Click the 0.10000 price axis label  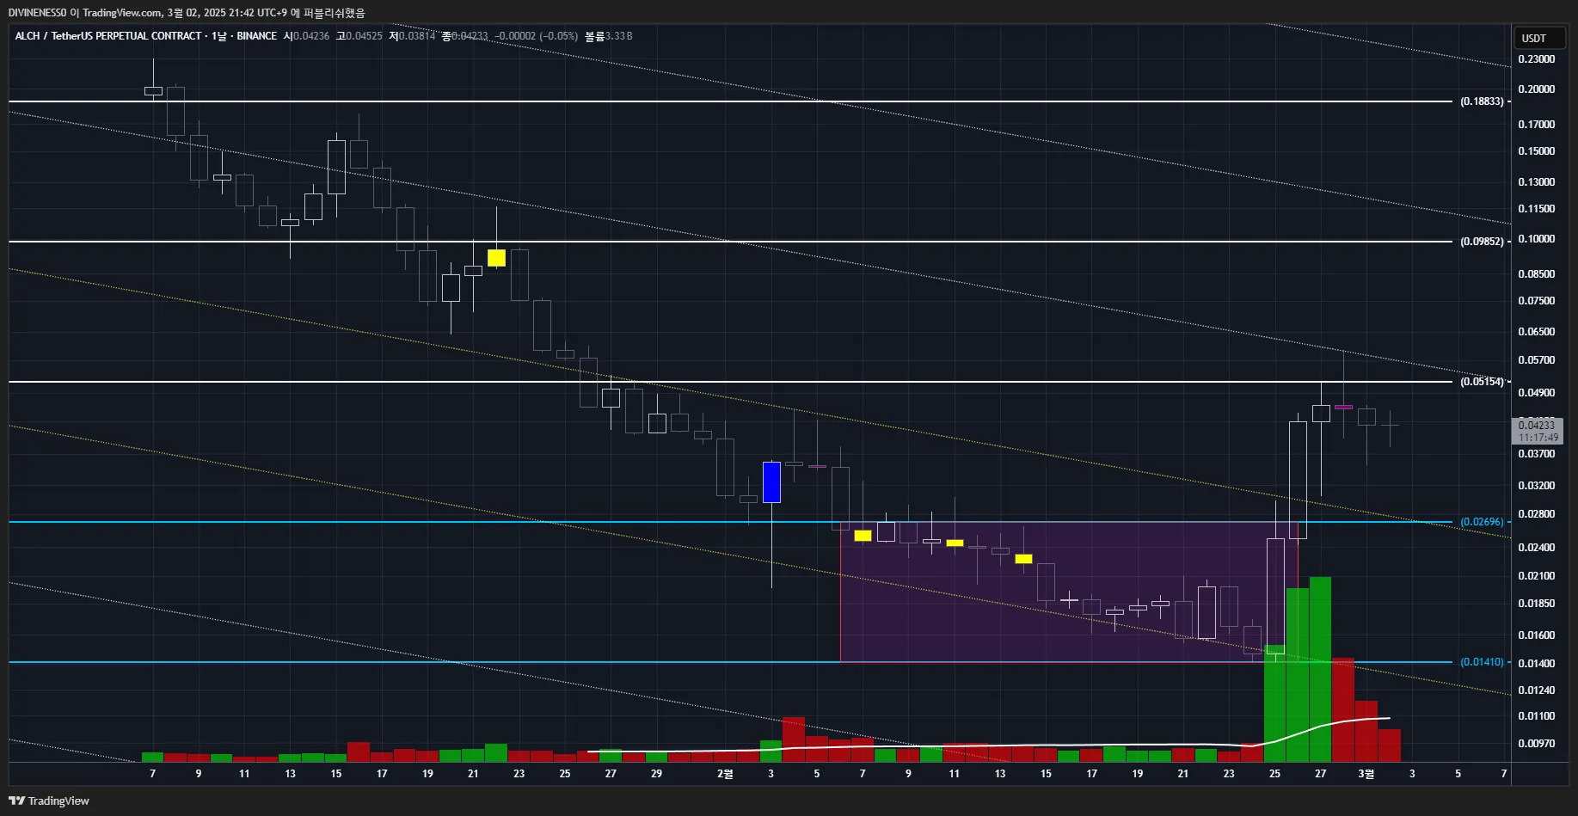(1536, 239)
